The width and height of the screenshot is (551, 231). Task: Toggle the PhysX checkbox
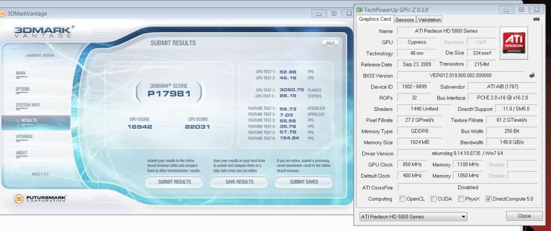(x=460, y=199)
